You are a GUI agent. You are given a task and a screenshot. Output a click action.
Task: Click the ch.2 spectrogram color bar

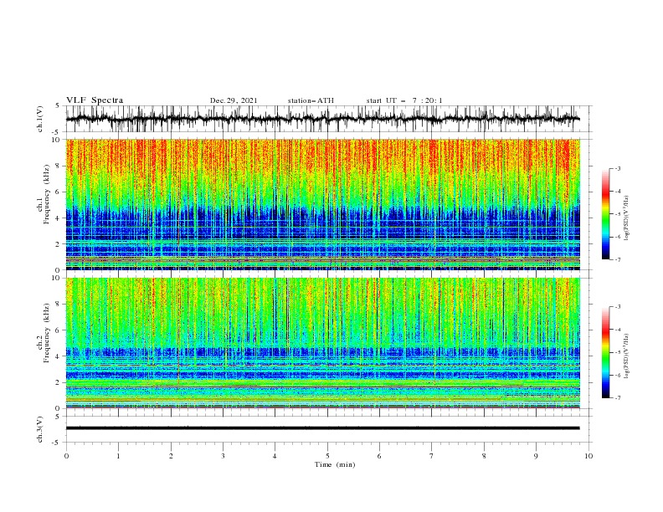(x=605, y=352)
